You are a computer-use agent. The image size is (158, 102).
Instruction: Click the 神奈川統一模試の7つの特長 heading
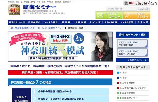tap(60, 82)
